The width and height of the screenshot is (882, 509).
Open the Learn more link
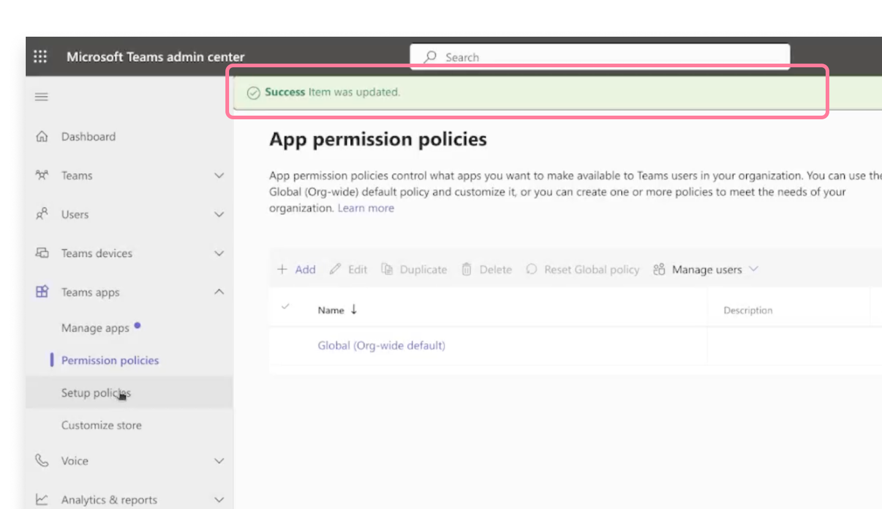tap(366, 208)
